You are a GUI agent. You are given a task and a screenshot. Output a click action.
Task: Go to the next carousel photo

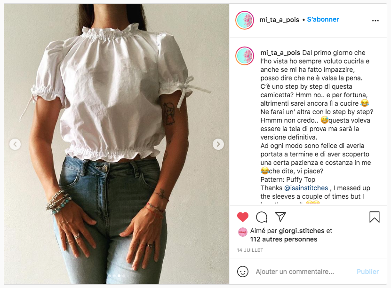(x=218, y=144)
